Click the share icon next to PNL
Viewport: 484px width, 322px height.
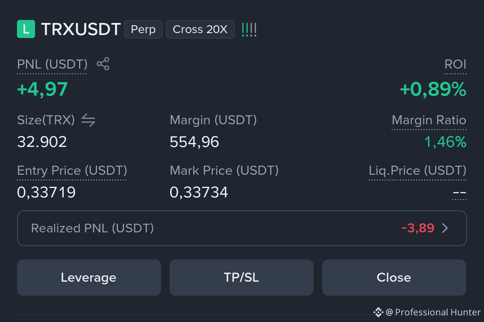pos(103,64)
